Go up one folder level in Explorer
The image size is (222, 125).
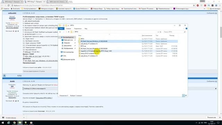click(x=69, y=32)
